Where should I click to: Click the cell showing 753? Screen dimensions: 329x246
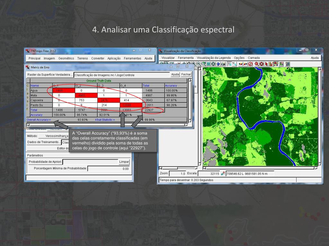86,100
